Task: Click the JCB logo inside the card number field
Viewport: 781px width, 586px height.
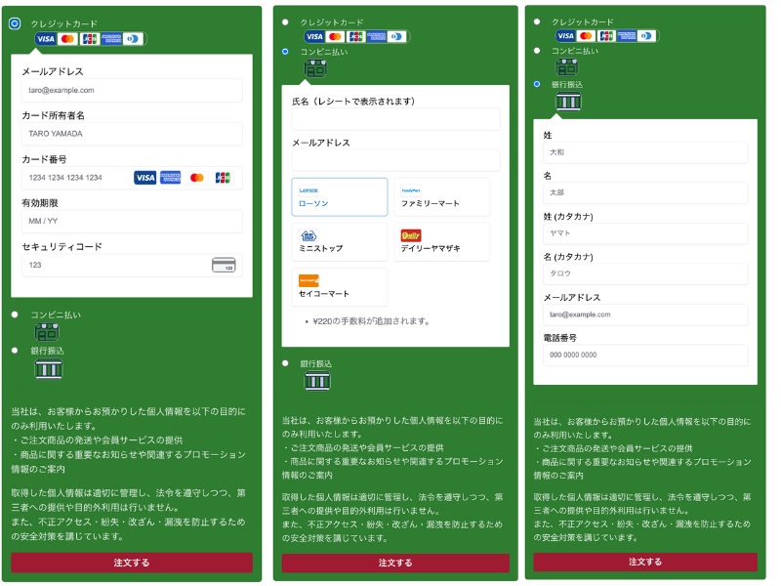Action: pos(223,178)
